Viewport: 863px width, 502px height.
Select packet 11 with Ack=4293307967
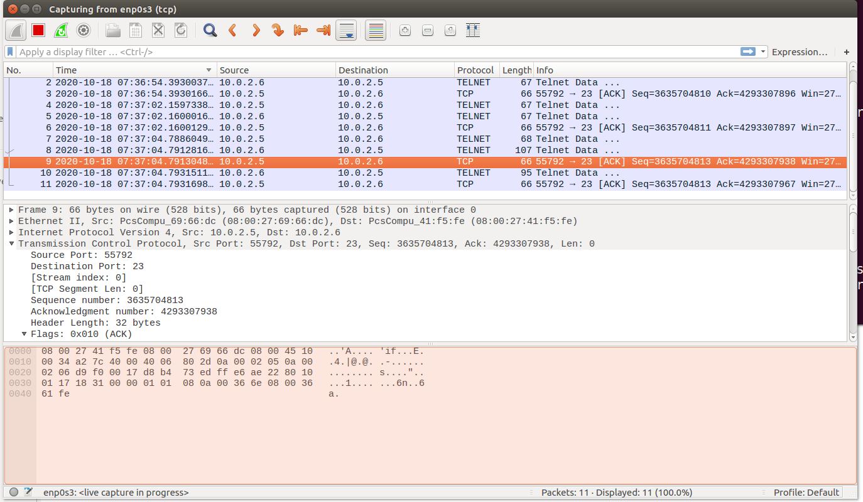point(425,184)
